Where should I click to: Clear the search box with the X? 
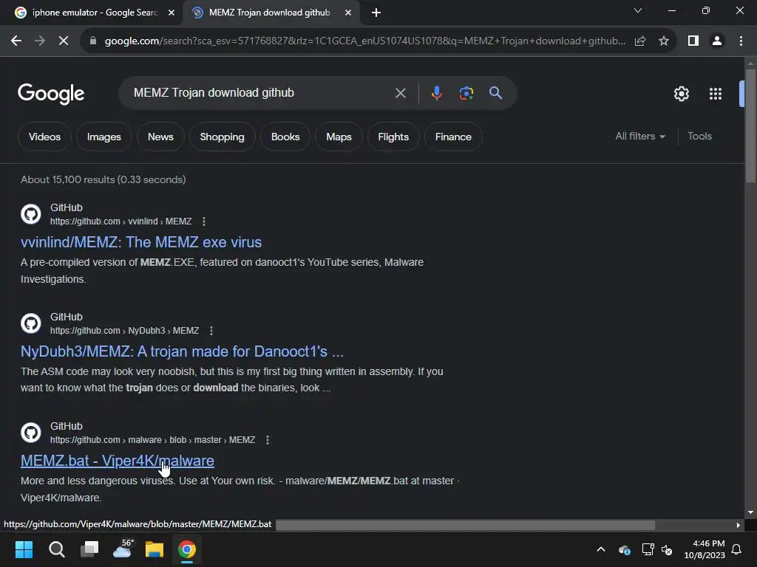point(400,93)
